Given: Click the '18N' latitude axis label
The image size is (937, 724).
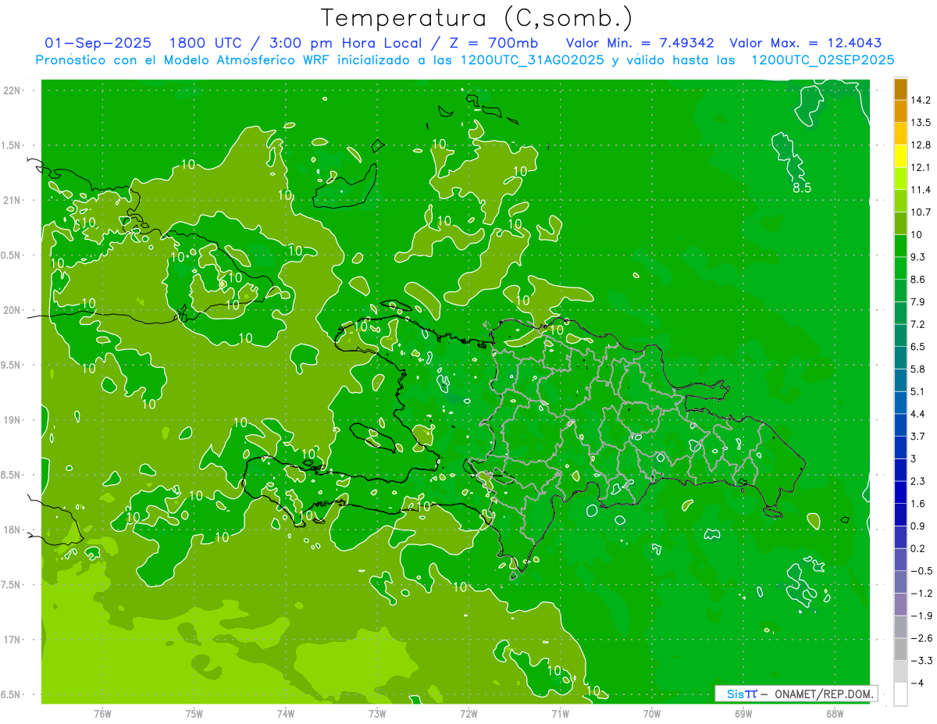Looking at the screenshot, I should click(12, 530).
